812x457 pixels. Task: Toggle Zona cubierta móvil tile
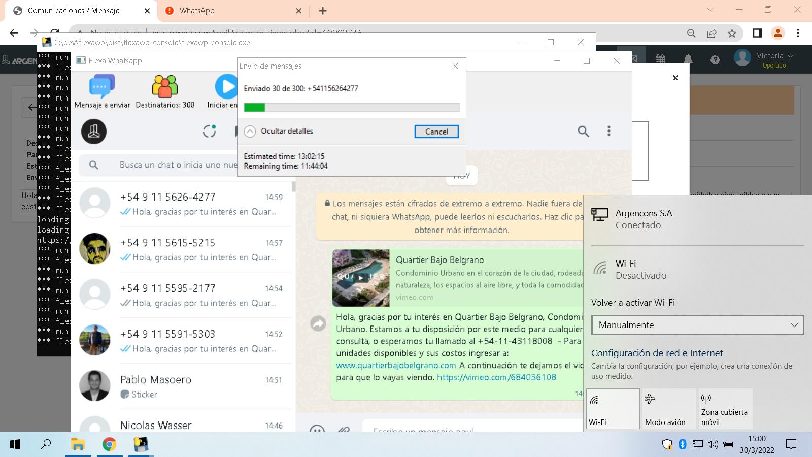tap(726, 409)
